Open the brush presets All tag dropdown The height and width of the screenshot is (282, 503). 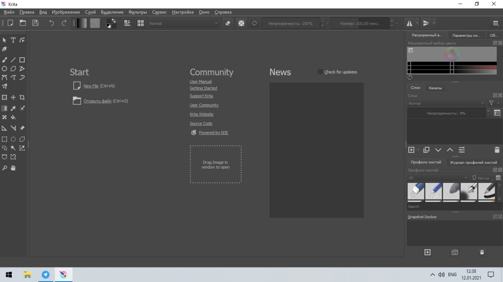438,178
